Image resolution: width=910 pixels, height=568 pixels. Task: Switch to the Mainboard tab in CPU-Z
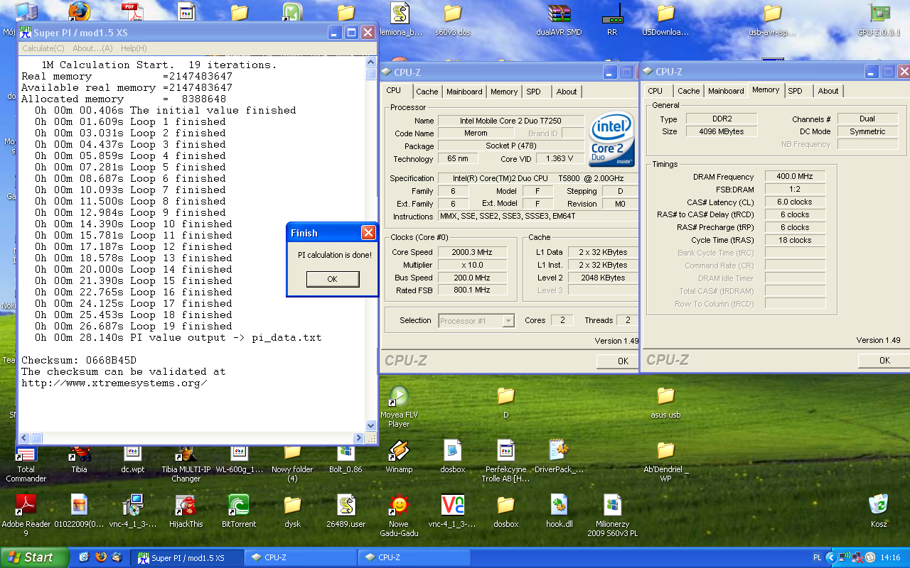(464, 92)
